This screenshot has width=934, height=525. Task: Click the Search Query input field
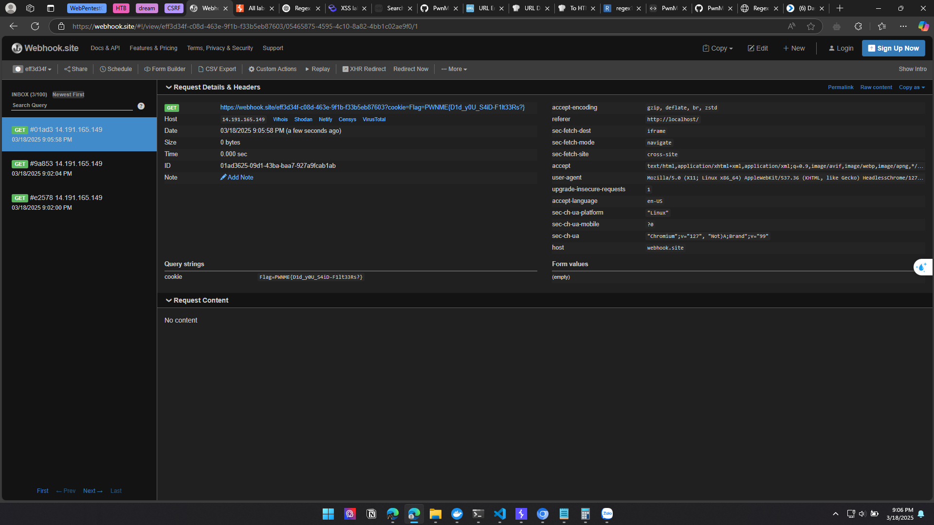(72, 105)
